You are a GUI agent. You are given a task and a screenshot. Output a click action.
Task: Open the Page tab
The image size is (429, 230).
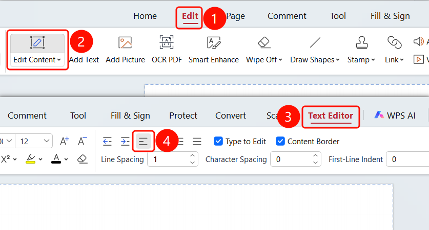pyautogui.click(x=236, y=16)
